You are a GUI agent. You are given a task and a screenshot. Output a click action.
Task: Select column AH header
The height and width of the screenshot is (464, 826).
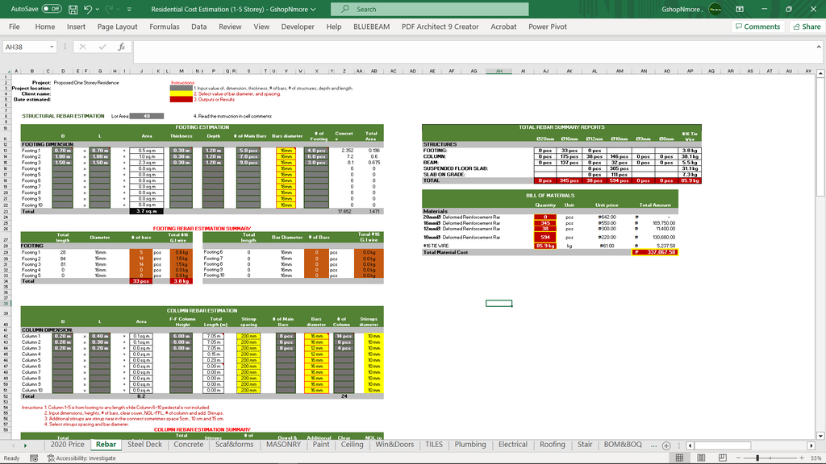499,71
